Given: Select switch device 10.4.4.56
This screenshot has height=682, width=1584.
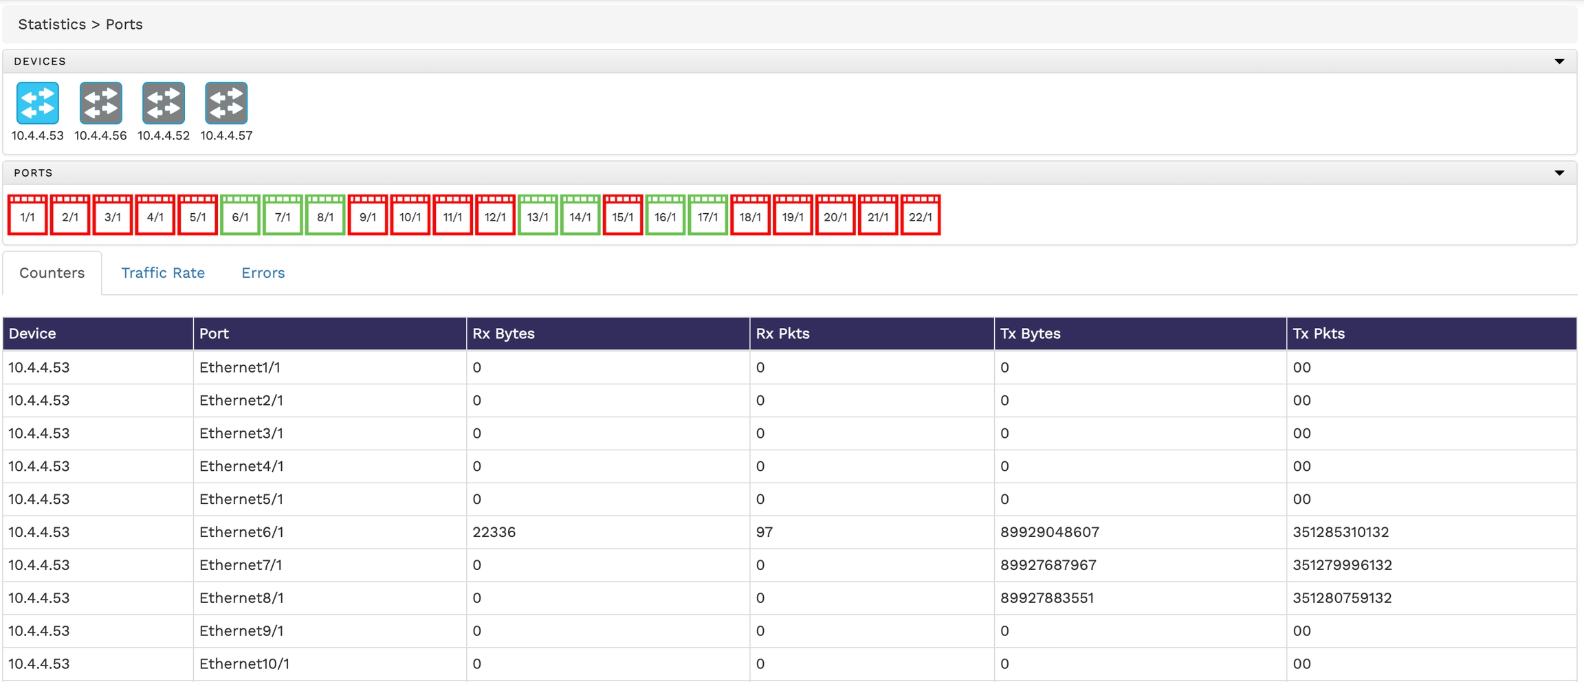Looking at the screenshot, I should pyautogui.click(x=100, y=103).
